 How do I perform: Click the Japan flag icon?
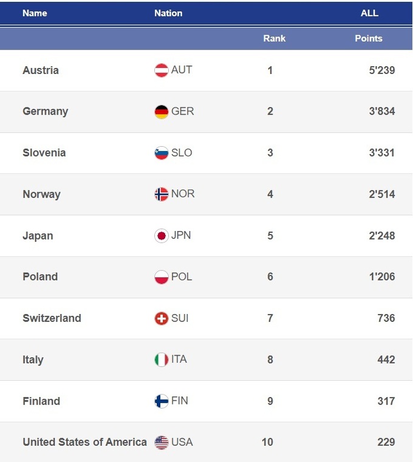pyautogui.click(x=161, y=236)
